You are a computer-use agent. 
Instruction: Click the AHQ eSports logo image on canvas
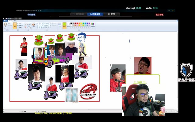[x=88, y=91]
